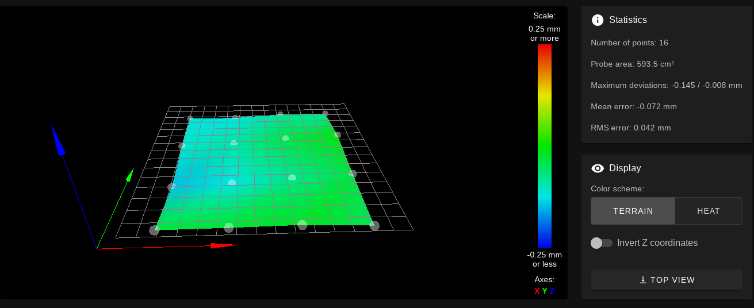The width and height of the screenshot is (754, 308).
Task: Click the 'Mean error: -0.072 mm' text
Action: tap(634, 106)
